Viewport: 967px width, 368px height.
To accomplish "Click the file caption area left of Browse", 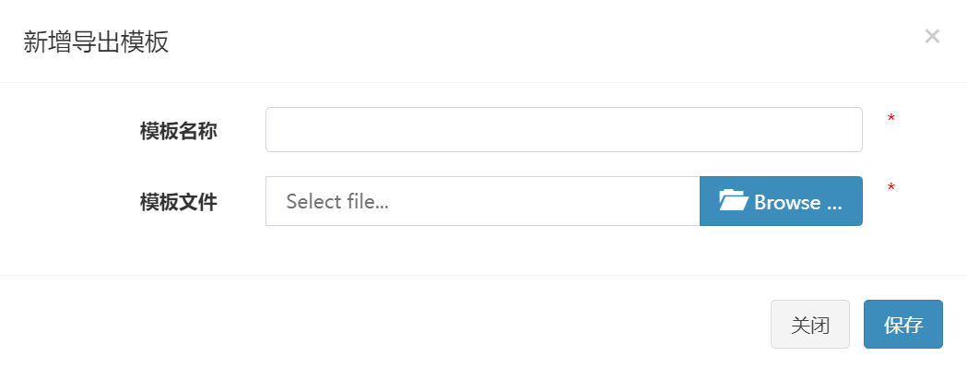I will coord(483,201).
